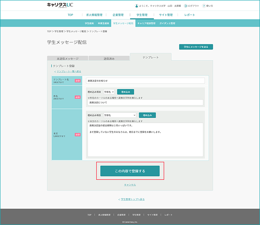Click the logout icon
Image resolution: width=260 pixels, height=225 pixels.
(186, 6)
